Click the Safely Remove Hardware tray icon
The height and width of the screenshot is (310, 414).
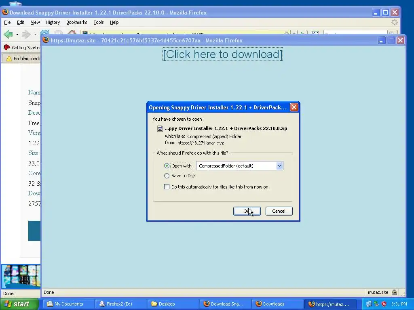[376, 304]
